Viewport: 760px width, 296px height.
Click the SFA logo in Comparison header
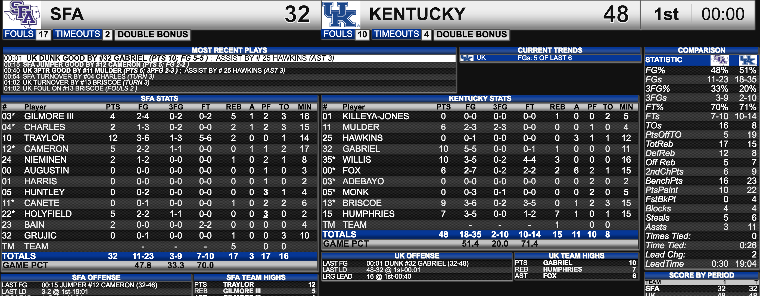[x=719, y=60]
